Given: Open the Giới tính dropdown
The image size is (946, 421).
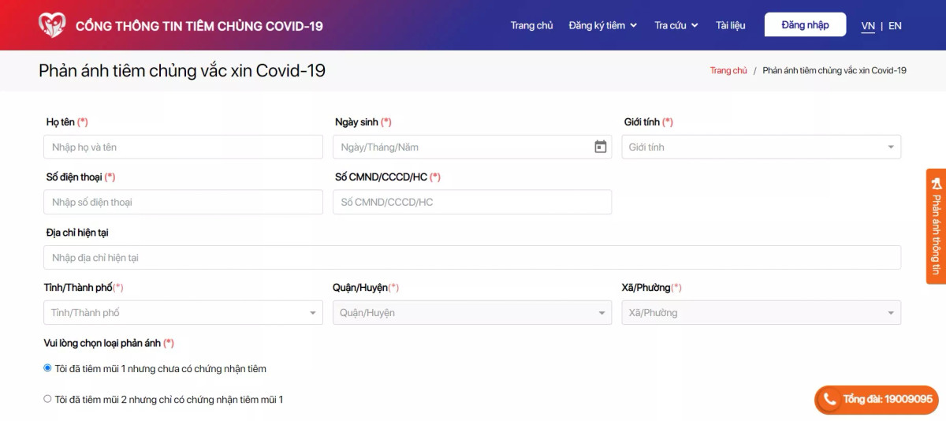Looking at the screenshot, I should [761, 147].
